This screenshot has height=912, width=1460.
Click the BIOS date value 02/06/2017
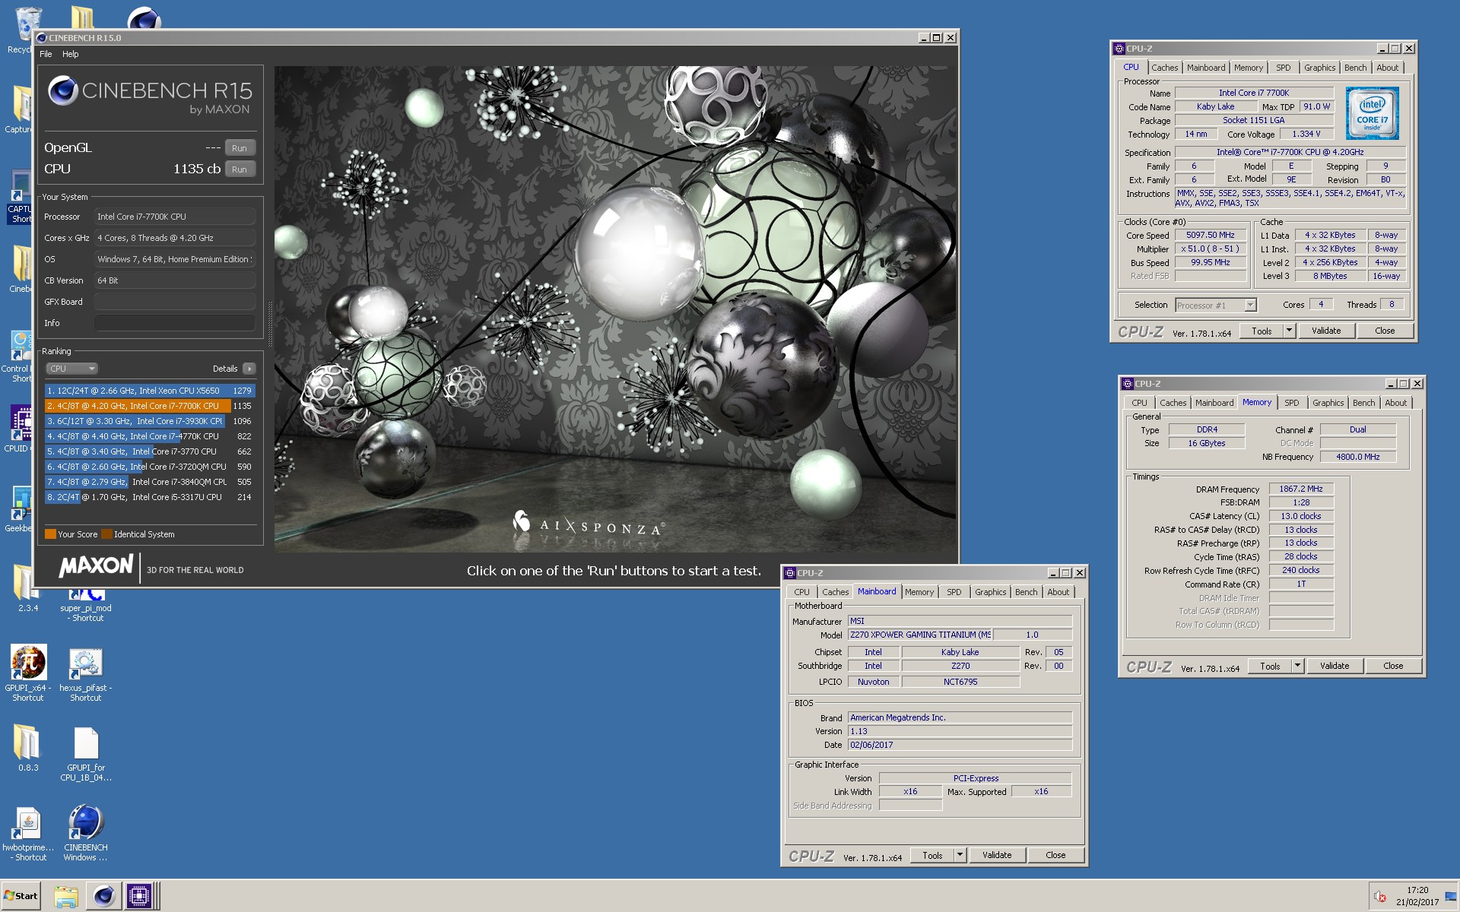coord(960,745)
